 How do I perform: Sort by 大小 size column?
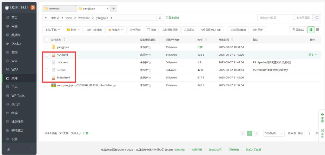[x=206, y=40]
